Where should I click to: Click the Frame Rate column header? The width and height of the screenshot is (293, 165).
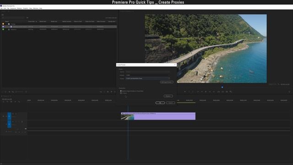[x=32, y=22]
